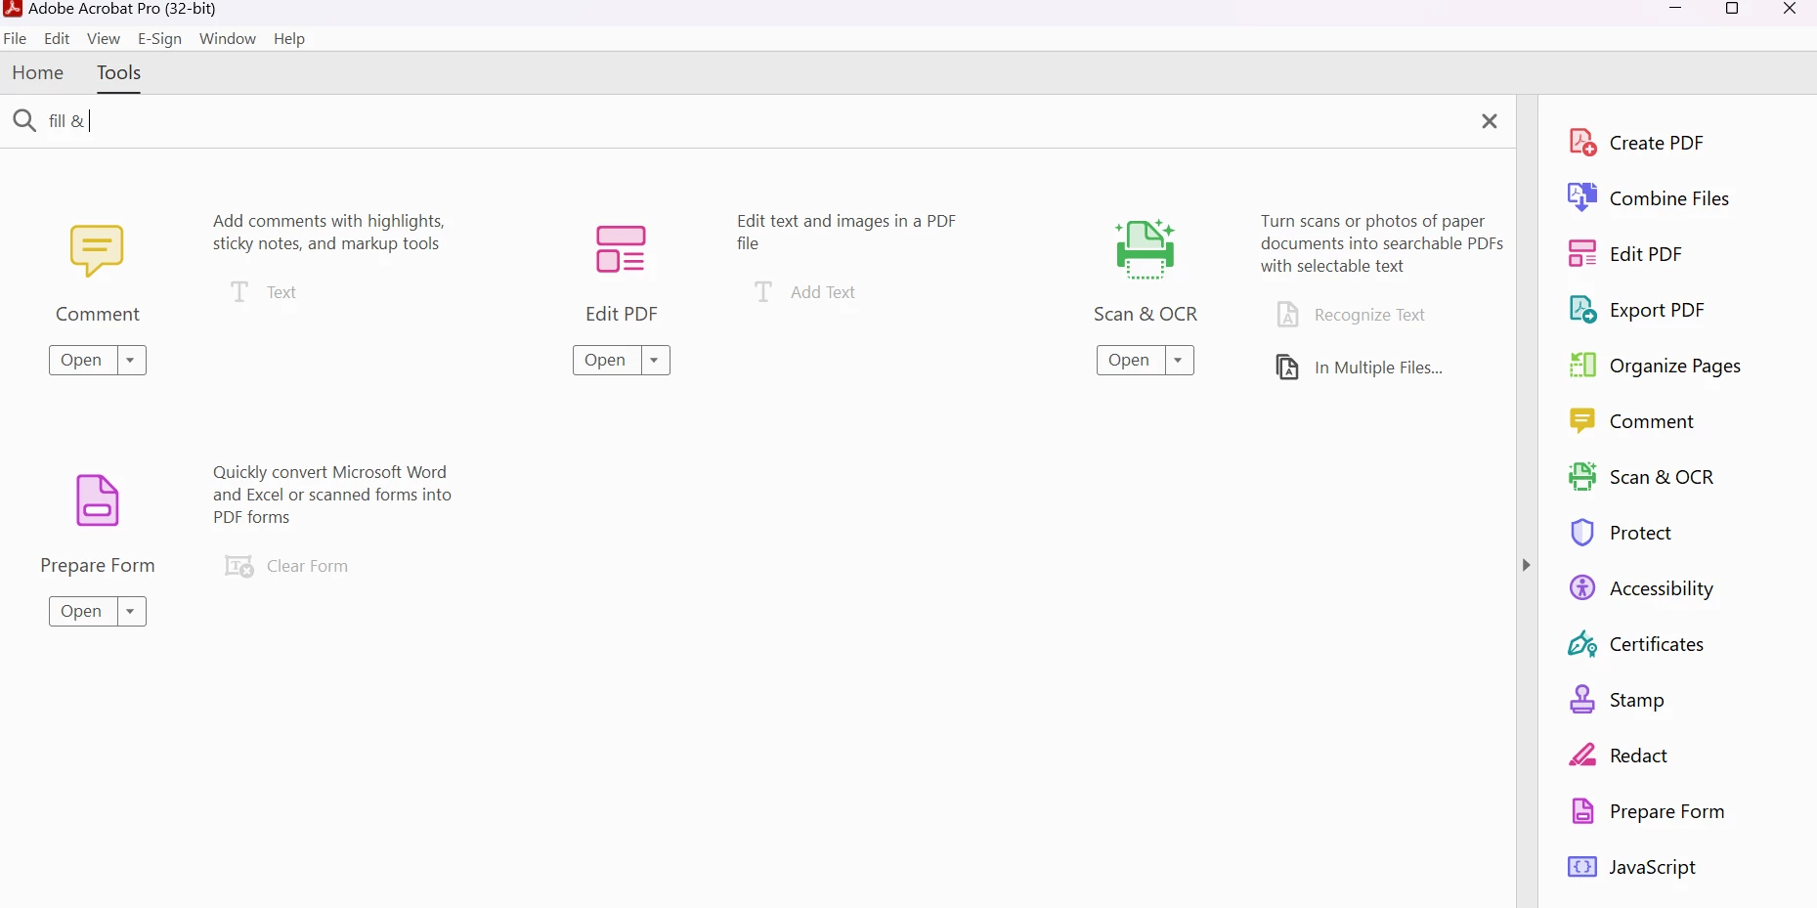The width and height of the screenshot is (1817, 908).
Task: Click 'Recognize Text' text
Action: pyautogui.click(x=1370, y=315)
